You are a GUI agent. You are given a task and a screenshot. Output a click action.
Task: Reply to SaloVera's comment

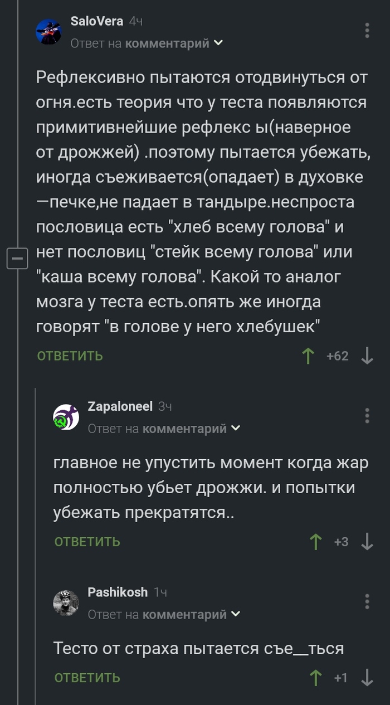(x=70, y=356)
